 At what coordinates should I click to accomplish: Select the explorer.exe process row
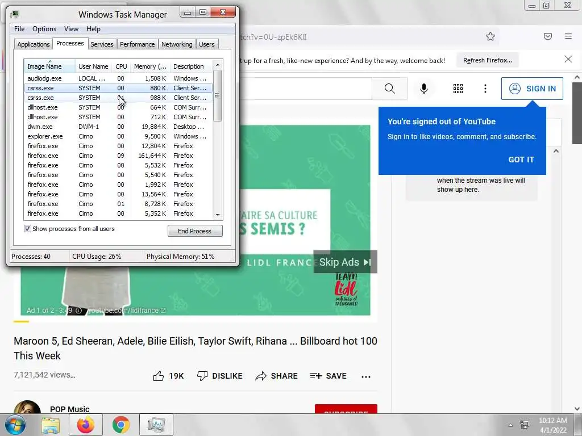tap(119, 136)
